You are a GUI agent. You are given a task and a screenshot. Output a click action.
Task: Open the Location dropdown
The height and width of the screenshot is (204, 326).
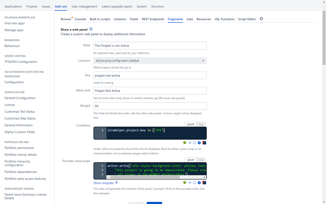(x=150, y=60)
